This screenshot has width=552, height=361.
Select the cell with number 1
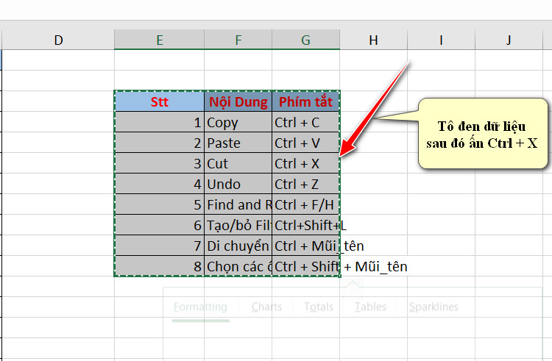coord(160,122)
